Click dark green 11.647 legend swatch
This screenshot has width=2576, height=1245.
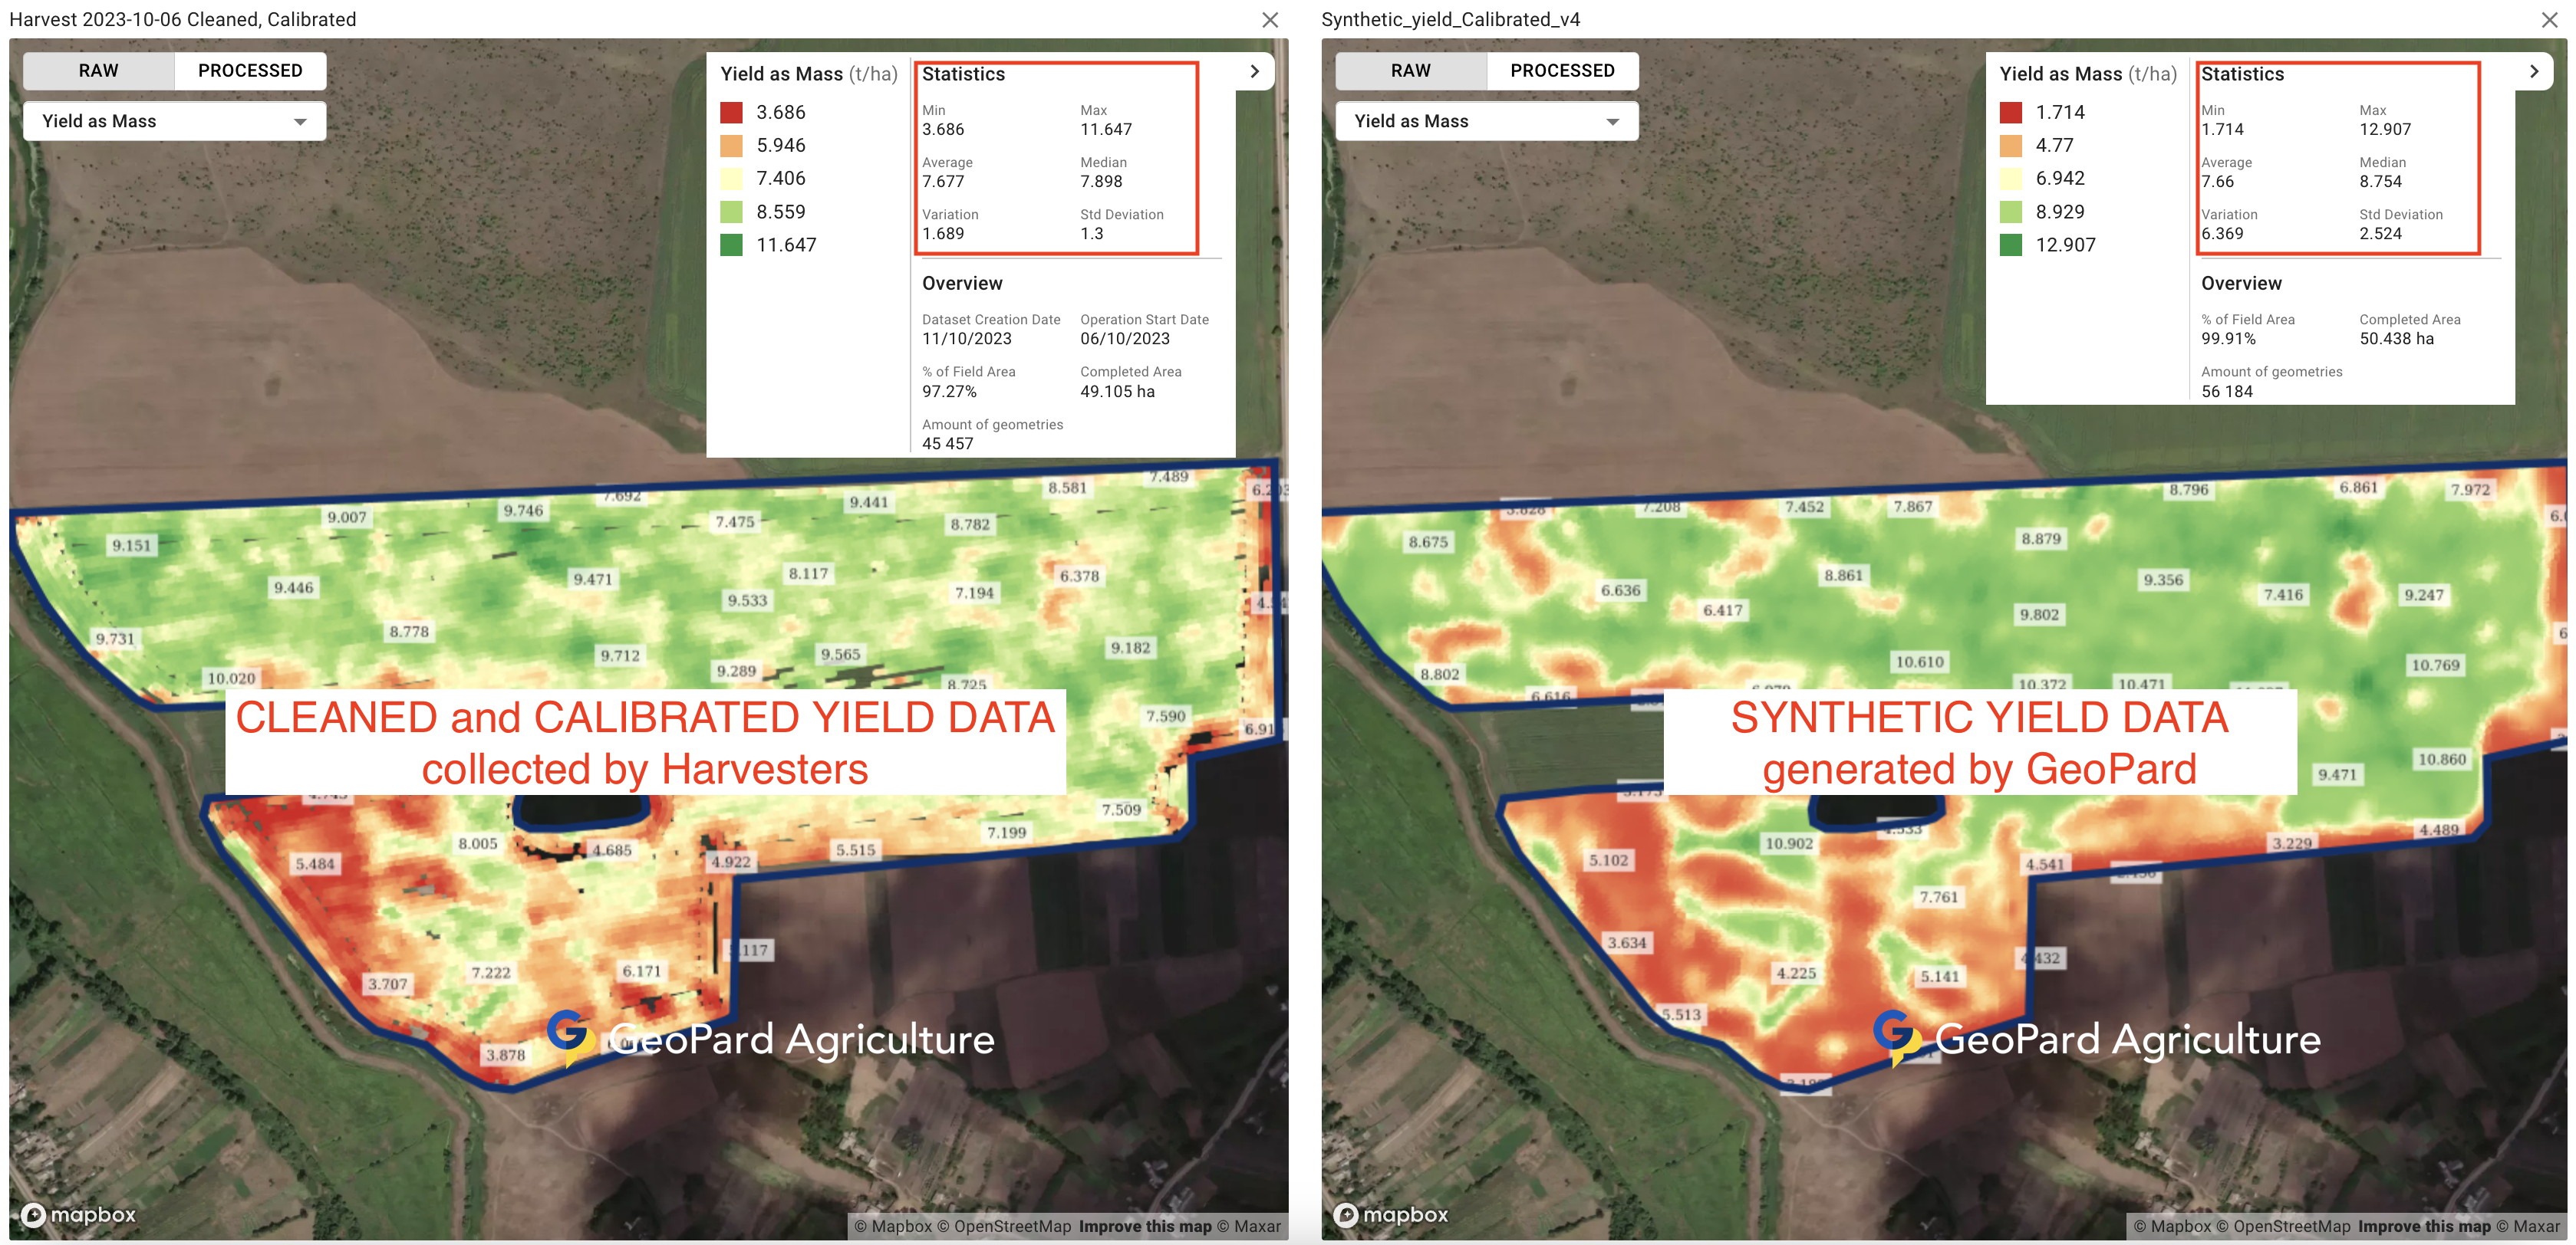point(731,245)
